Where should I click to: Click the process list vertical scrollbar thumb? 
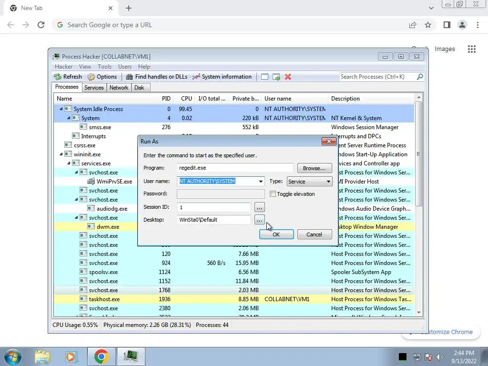click(418, 154)
